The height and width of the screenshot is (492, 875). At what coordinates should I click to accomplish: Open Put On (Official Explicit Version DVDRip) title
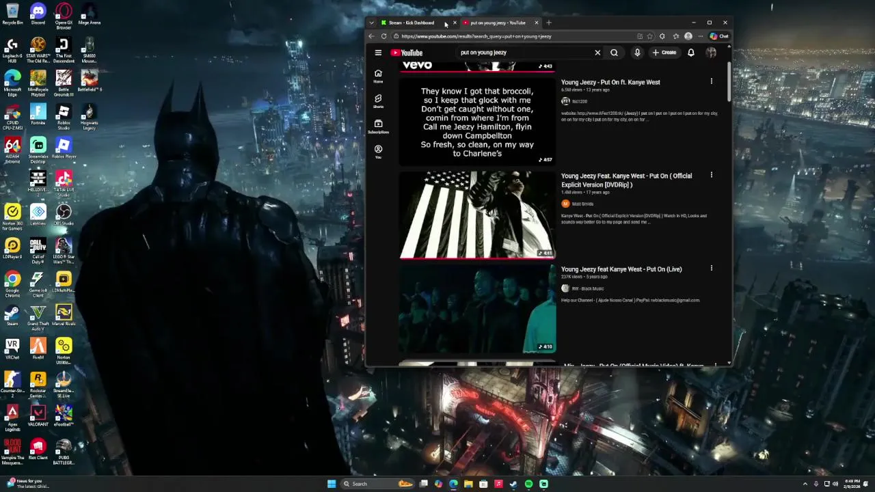626,180
